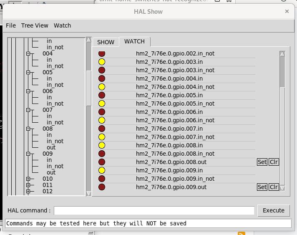This screenshot has width=297, height=235.
Task: Click red LED beside gpio.008.out
Action: coord(101,162)
